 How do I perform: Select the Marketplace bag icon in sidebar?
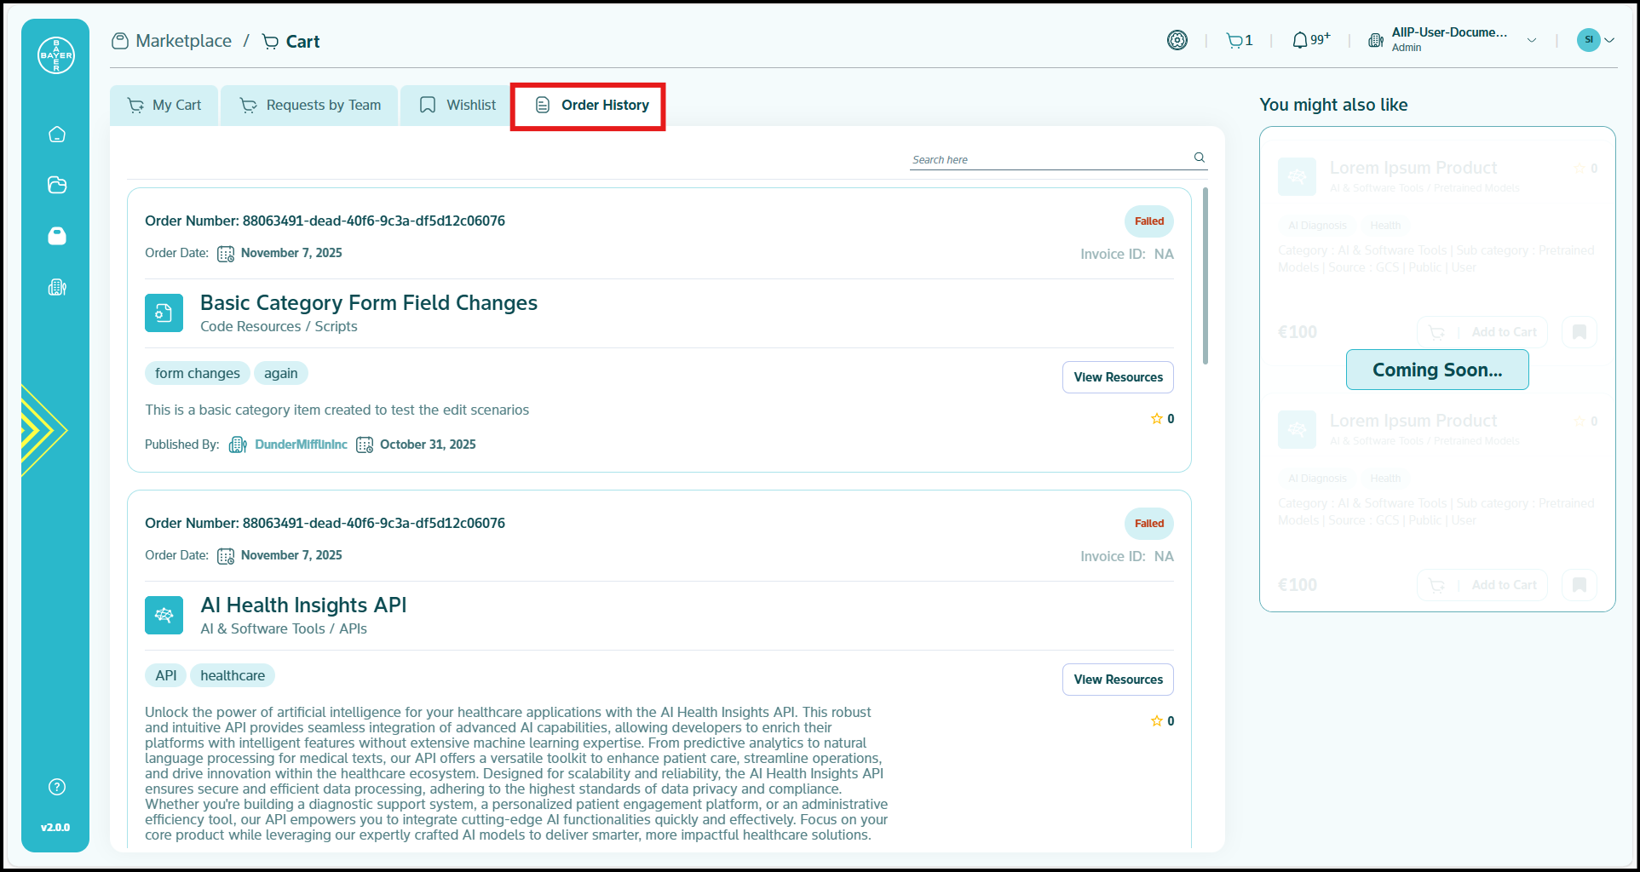[x=57, y=236]
